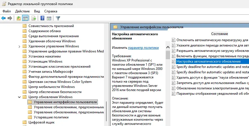249x126 pixels.
Task: Expand the Удаленное управление Windows node
Action: [19, 46]
